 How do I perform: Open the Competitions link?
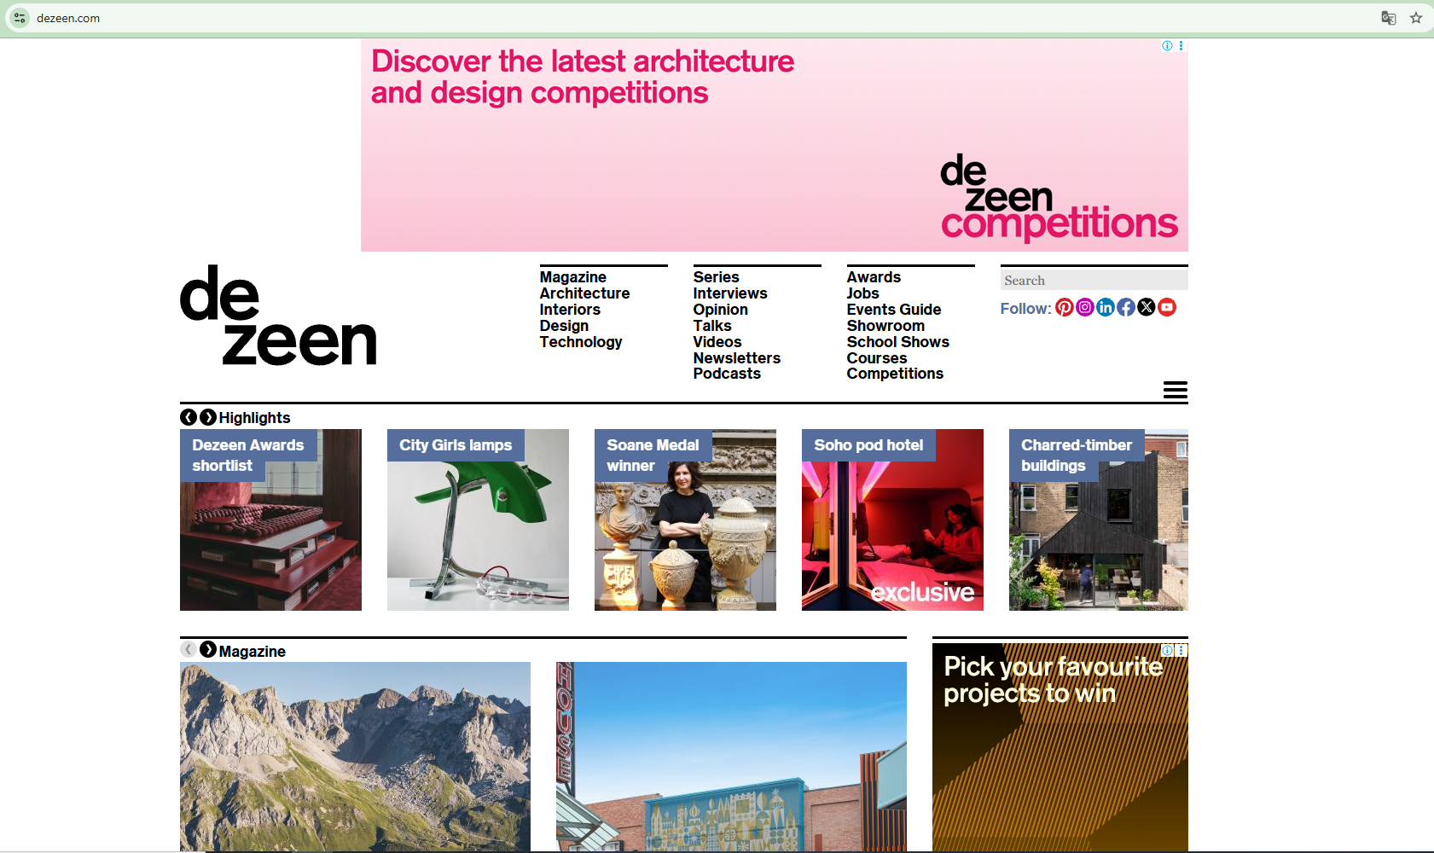(x=895, y=374)
